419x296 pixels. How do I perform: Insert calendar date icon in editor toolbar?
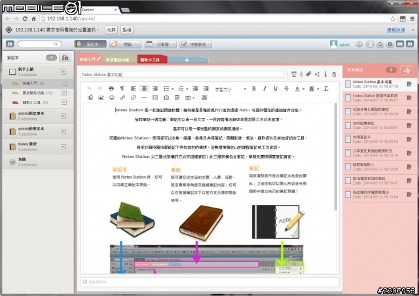tap(177, 98)
